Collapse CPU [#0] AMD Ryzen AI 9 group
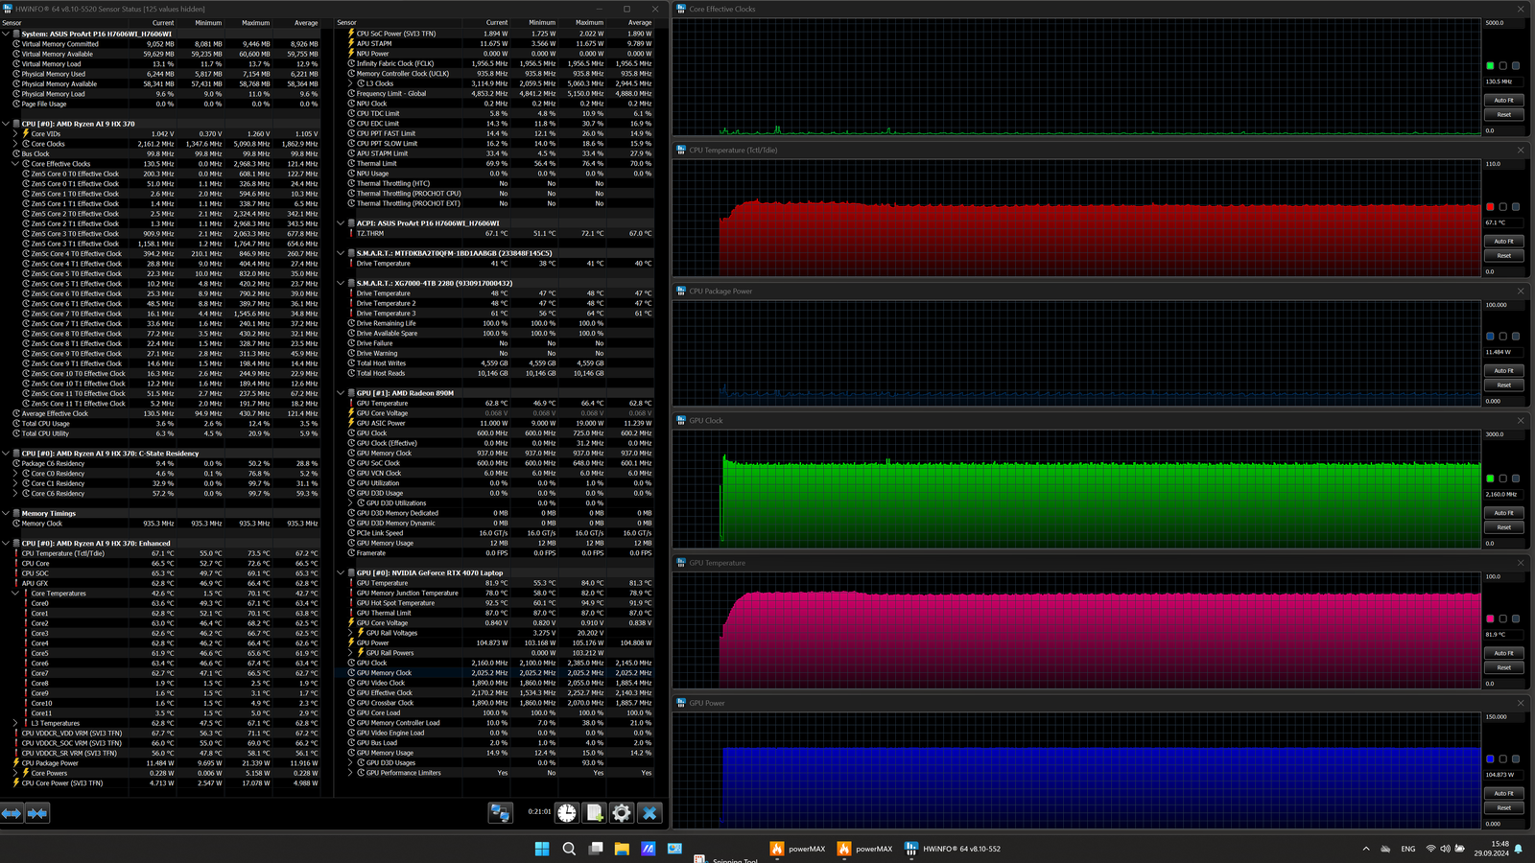The image size is (1535, 863). click(x=6, y=124)
